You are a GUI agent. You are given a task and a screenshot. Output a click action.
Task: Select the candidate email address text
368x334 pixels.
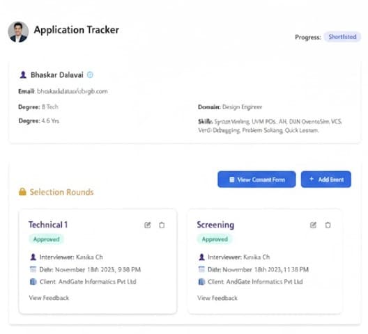tap(72, 91)
